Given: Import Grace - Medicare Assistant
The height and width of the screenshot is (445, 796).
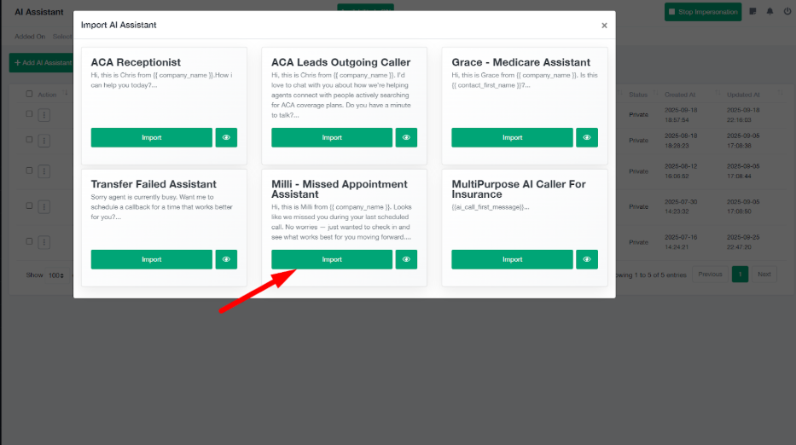Looking at the screenshot, I should [512, 137].
